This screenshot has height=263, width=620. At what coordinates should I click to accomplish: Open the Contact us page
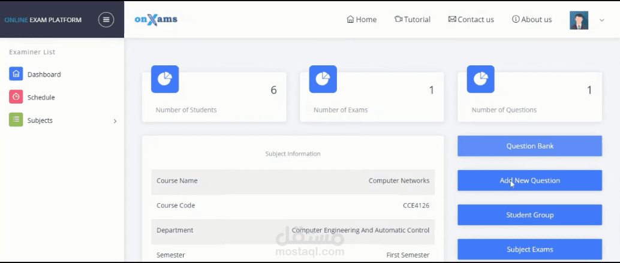click(x=471, y=20)
